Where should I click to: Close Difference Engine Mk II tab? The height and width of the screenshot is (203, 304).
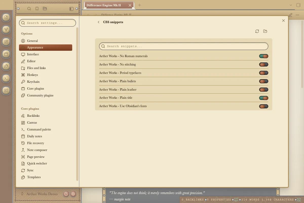[x=130, y=5]
